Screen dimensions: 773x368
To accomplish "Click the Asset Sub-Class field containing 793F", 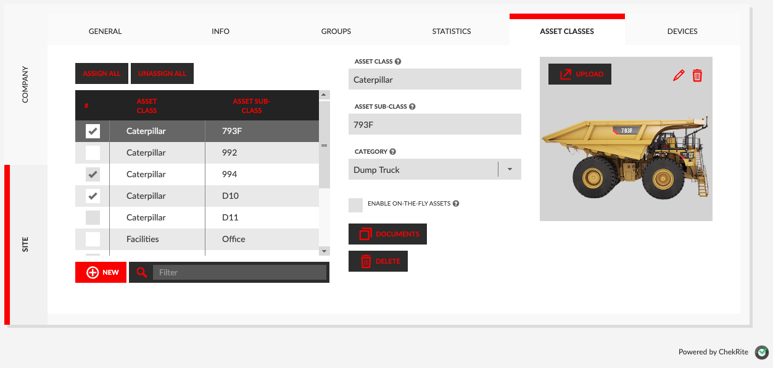I will (x=435, y=124).
